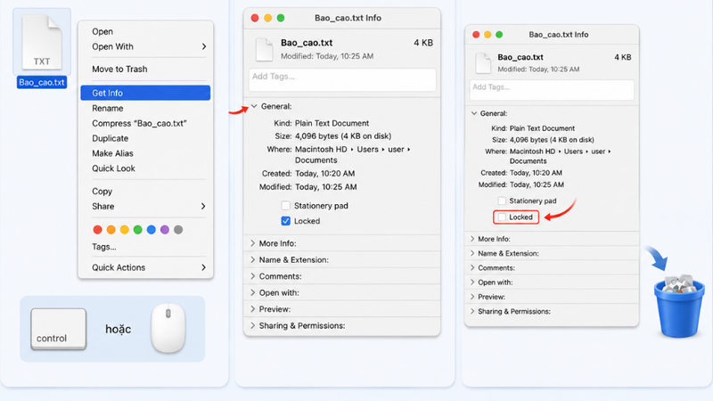Choose Rename from the context menu
This screenshot has width=713, height=401.
145,108
